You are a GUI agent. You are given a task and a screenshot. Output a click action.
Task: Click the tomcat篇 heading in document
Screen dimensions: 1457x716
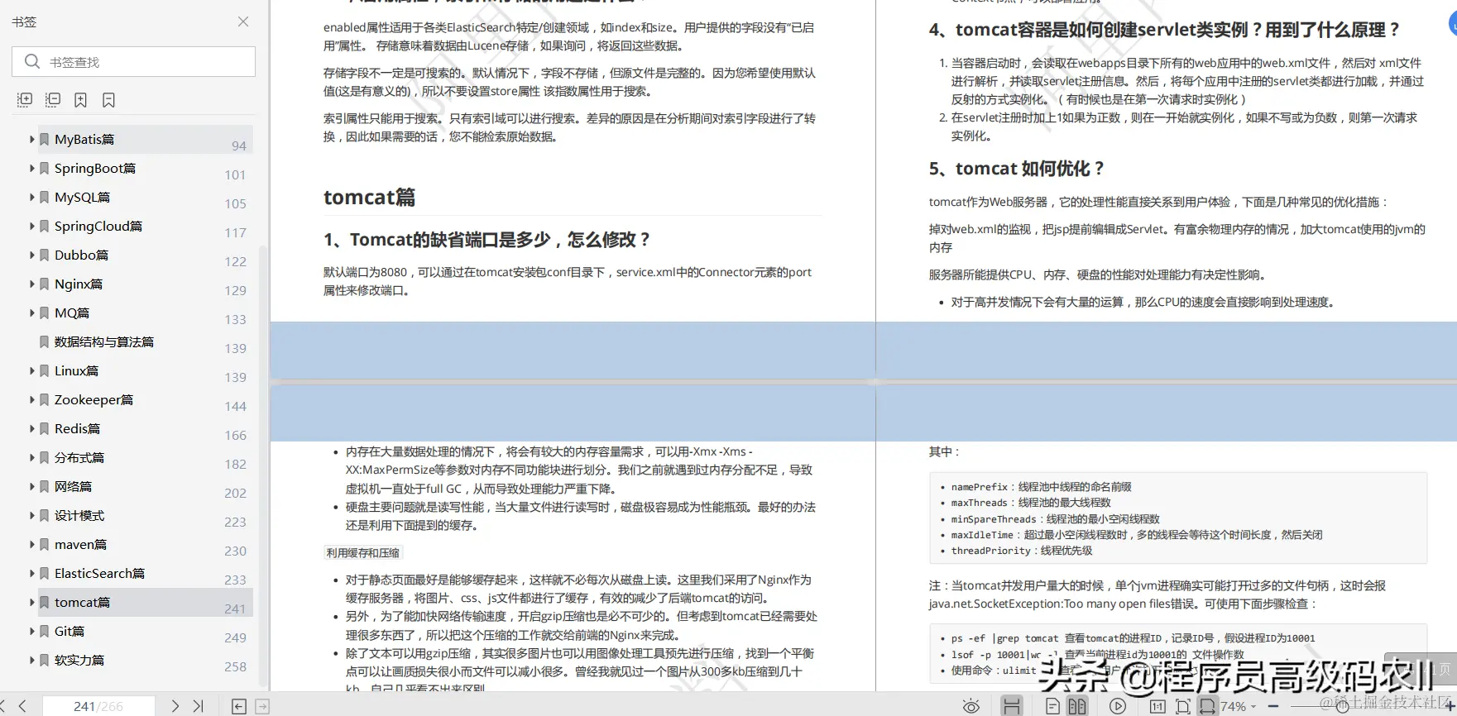[369, 197]
